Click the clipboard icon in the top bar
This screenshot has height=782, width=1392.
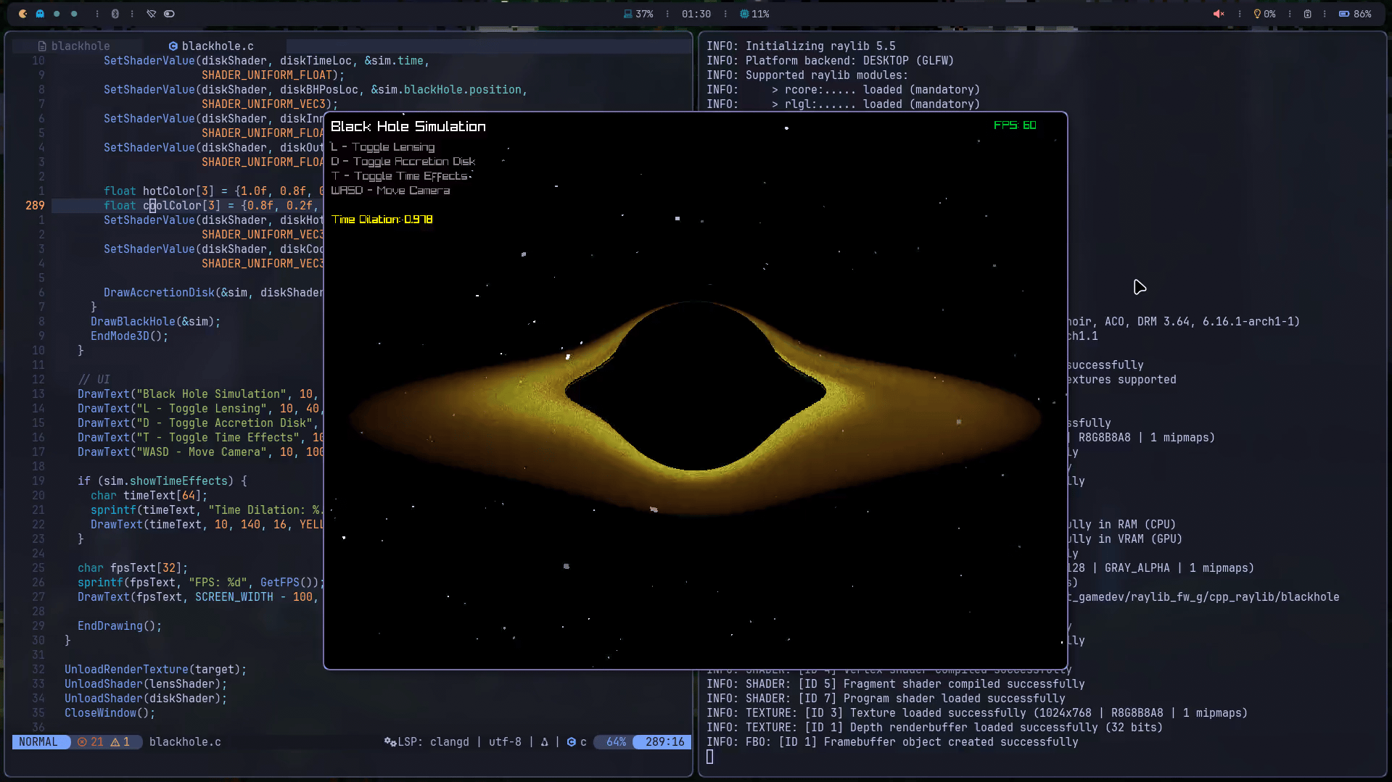(1307, 14)
